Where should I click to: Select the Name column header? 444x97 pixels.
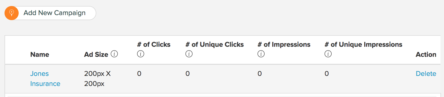pyautogui.click(x=40, y=55)
